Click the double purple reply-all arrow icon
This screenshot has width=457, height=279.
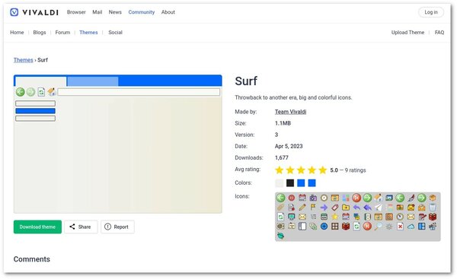[368, 208]
